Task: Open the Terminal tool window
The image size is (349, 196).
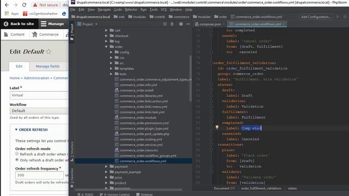Action: 145,194
